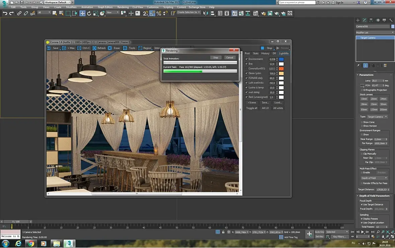Screen dimensions: 395x248
Task: Open the Workspace Default dropdown
Action: tap(57, 3)
